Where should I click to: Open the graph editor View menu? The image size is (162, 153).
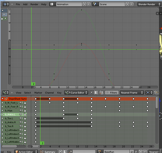18,93
